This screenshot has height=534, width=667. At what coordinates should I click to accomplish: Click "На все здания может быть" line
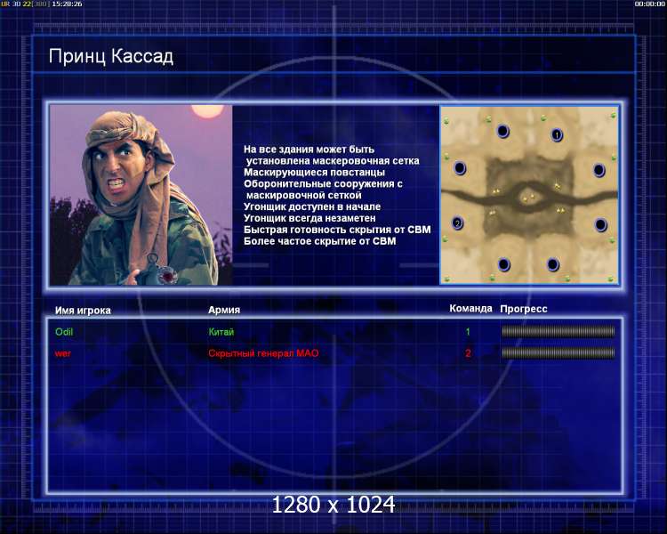(309, 150)
